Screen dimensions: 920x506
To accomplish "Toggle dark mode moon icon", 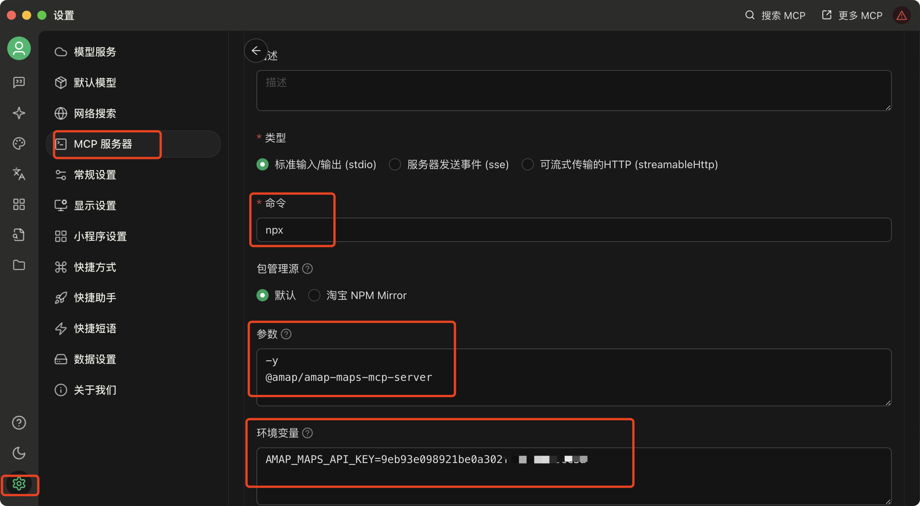I will point(19,453).
